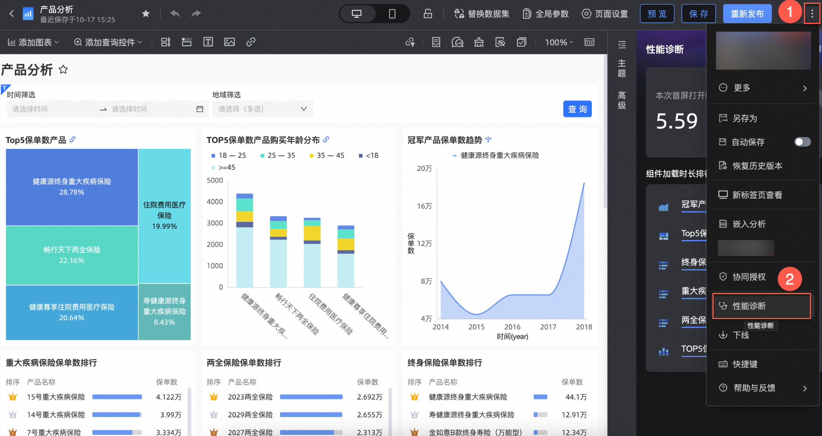This screenshot has height=436, width=822.
Task: Choose 嵌入分析 menu item
Action: (763, 224)
